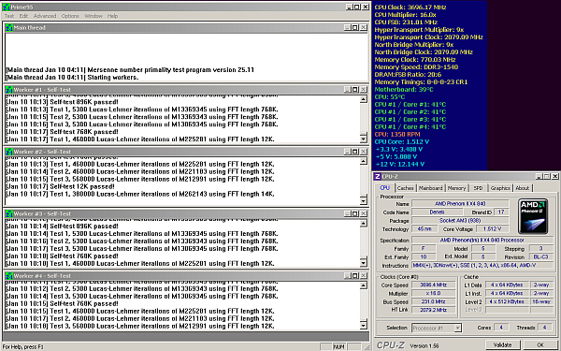Switch to the Caches tab in CPU-Z

pyautogui.click(x=405, y=188)
